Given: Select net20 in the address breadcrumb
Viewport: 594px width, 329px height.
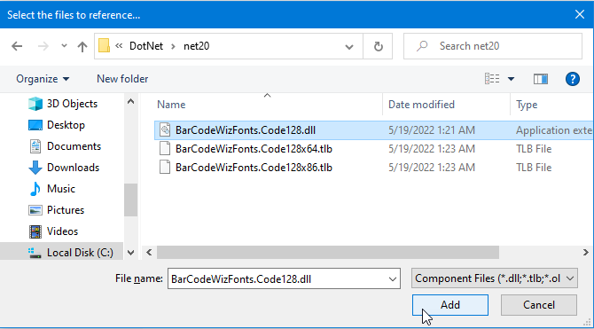Looking at the screenshot, I should [196, 46].
